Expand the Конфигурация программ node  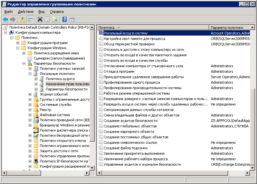[x=18, y=43]
